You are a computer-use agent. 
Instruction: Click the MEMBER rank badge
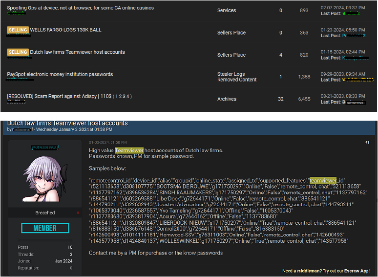click(x=45, y=228)
